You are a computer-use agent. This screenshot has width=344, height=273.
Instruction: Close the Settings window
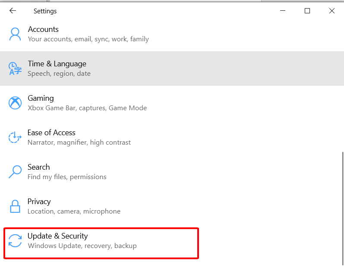(x=332, y=11)
